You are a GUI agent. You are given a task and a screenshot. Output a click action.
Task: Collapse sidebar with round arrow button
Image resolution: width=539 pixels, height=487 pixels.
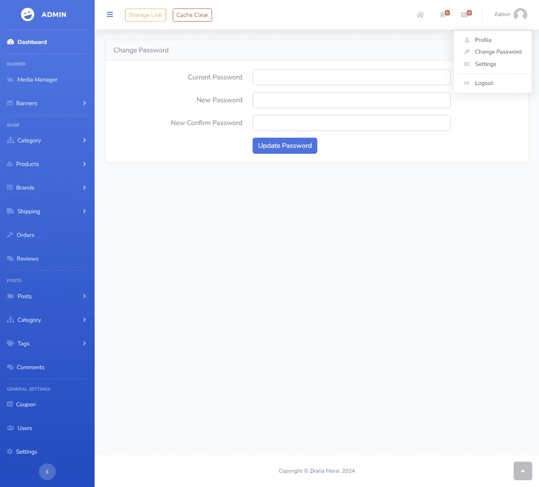pyautogui.click(x=47, y=472)
